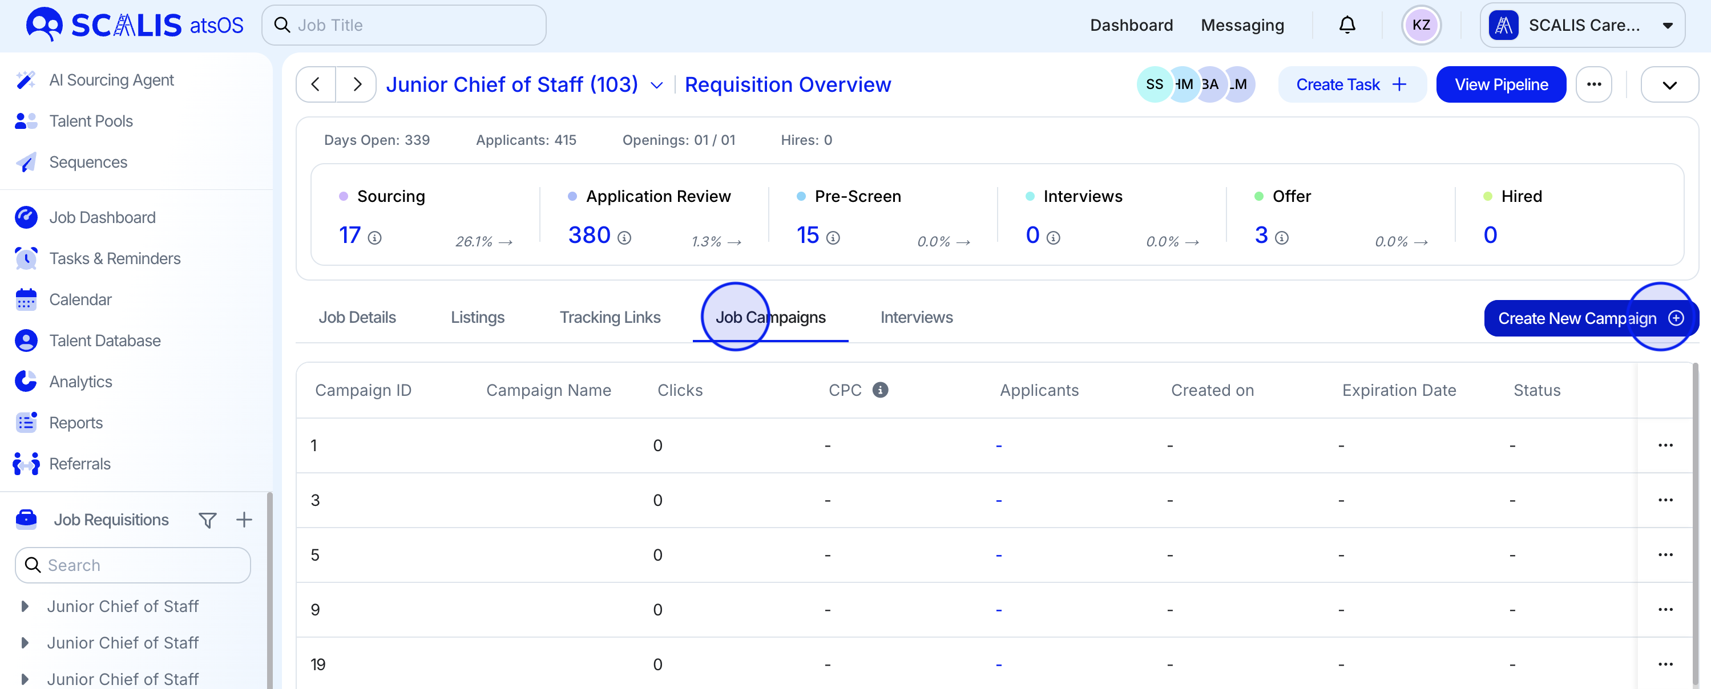Expand the Junior Chief of Staff title dropdown
This screenshot has width=1711, height=689.
[x=656, y=85]
